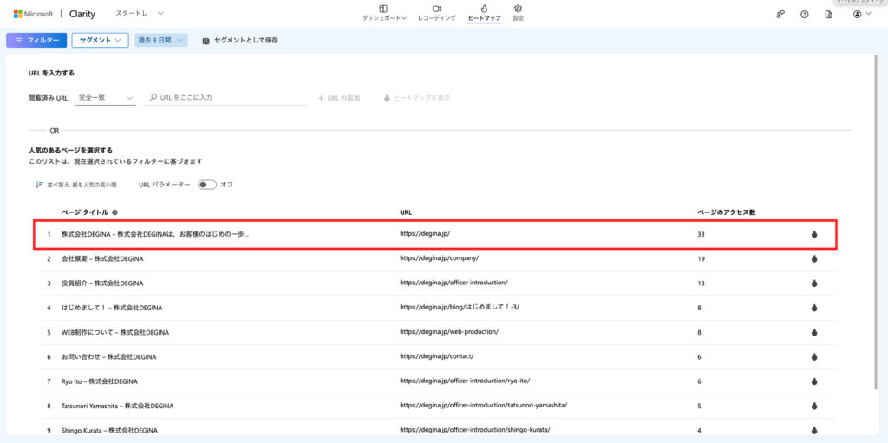
Task: Go to the 設定 tab
Action: [518, 13]
